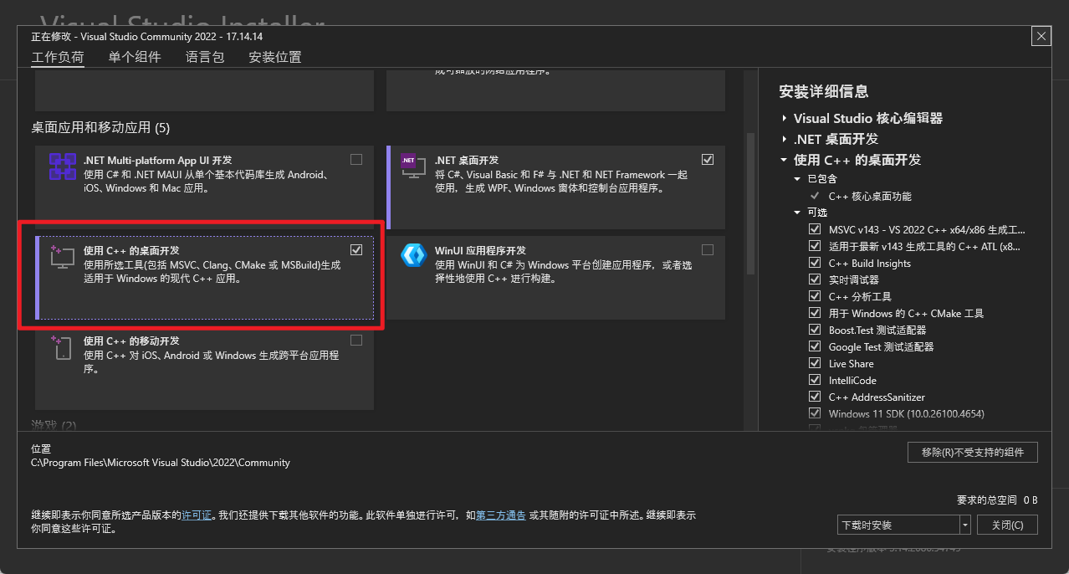Switch to the 单个组件 tab
The height and width of the screenshot is (574, 1069).
[135, 57]
